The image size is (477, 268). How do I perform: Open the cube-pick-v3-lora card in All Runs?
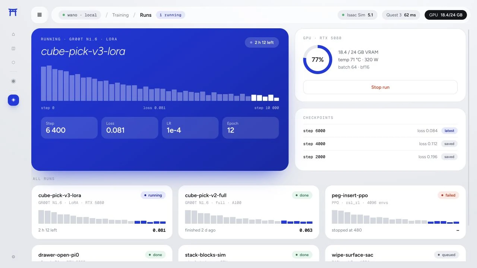click(x=102, y=212)
